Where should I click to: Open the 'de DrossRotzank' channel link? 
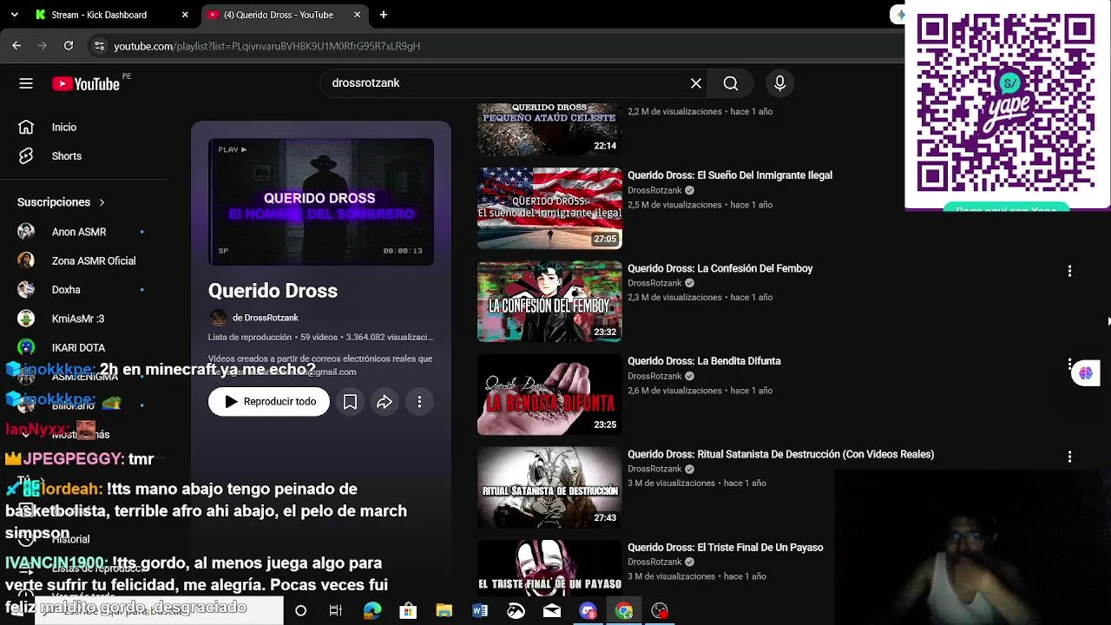pos(265,318)
